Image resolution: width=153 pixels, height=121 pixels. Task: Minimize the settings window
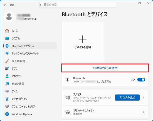(131, 3)
